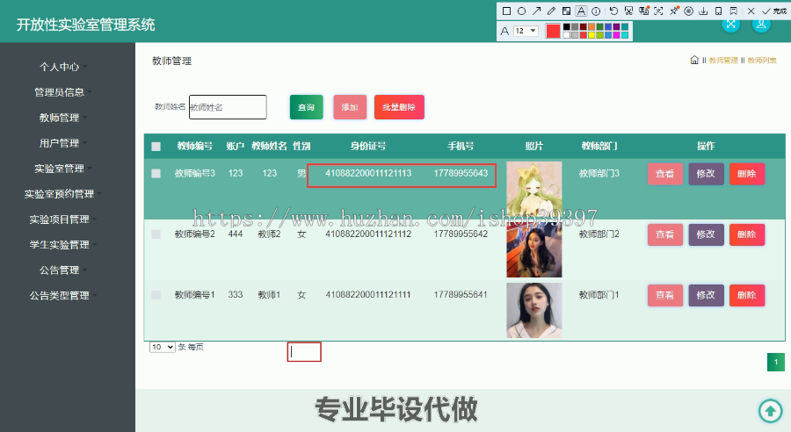The height and width of the screenshot is (432, 791).
Task: Click the photo thumbnail of 教师2
Action: [x=533, y=250]
